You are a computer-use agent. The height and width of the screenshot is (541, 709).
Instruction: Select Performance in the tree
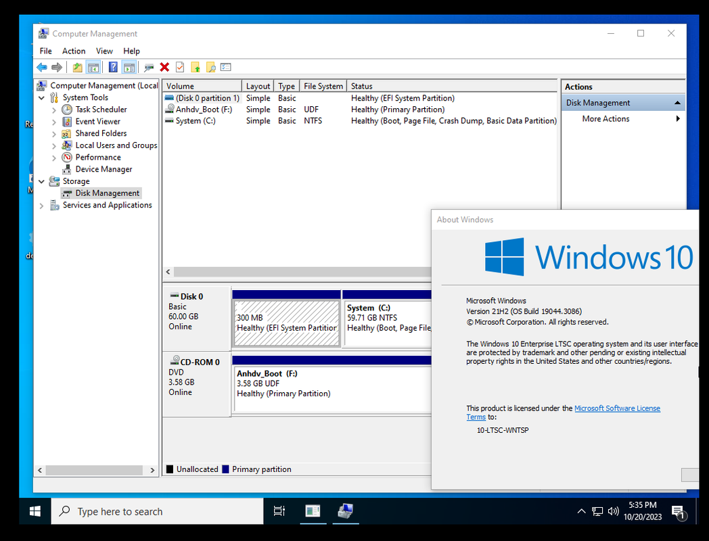[x=98, y=158]
